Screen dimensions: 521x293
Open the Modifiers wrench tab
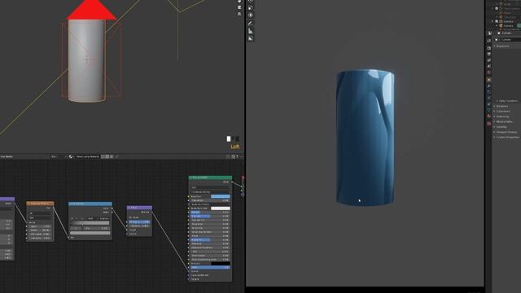click(x=489, y=86)
